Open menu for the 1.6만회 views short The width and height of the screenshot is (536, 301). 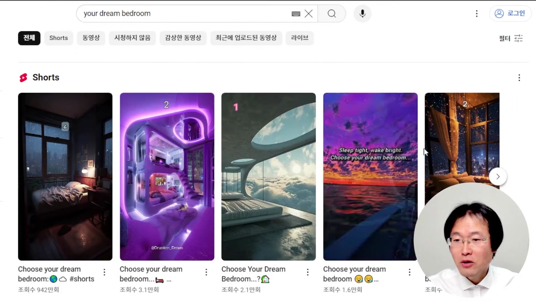click(x=410, y=272)
